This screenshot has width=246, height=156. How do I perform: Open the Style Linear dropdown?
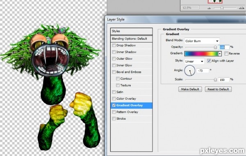tap(194, 61)
